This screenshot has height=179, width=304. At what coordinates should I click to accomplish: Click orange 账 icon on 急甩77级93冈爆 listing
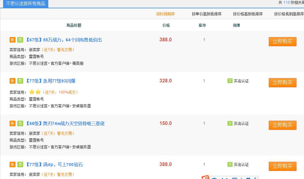click(x=12, y=81)
